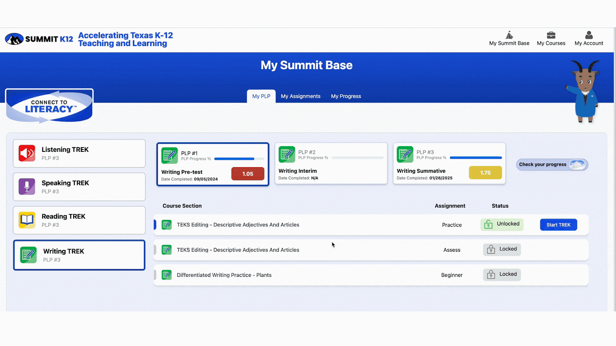The image size is (616, 346).
Task: Click the Connect to Literacy logo
Action: pyautogui.click(x=49, y=106)
